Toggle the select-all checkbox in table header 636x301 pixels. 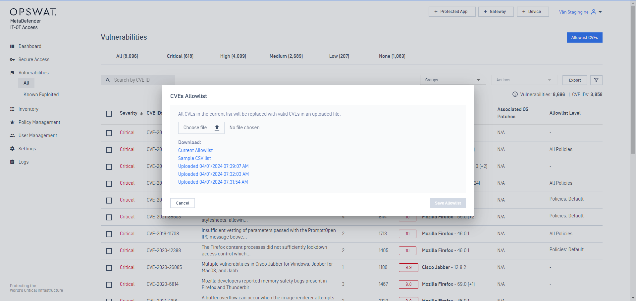click(x=109, y=113)
